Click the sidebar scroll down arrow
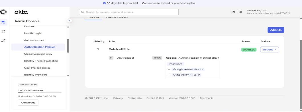This screenshot has height=112, width=302. [x=68, y=75]
